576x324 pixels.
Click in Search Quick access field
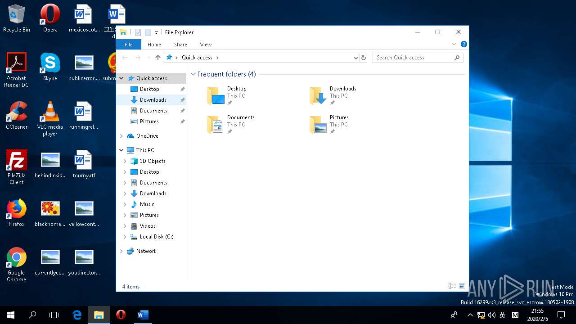(x=418, y=58)
